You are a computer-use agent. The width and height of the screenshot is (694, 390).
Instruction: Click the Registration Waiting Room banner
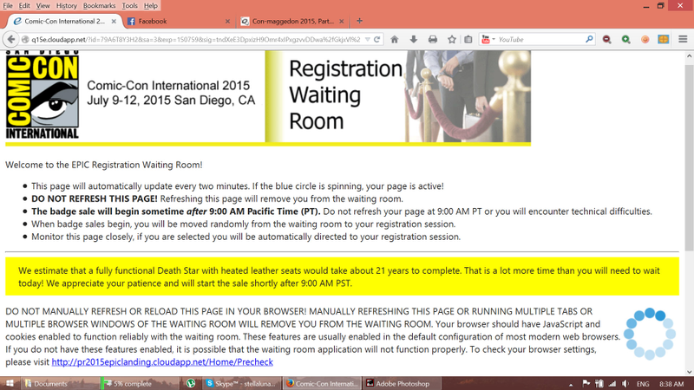point(398,96)
